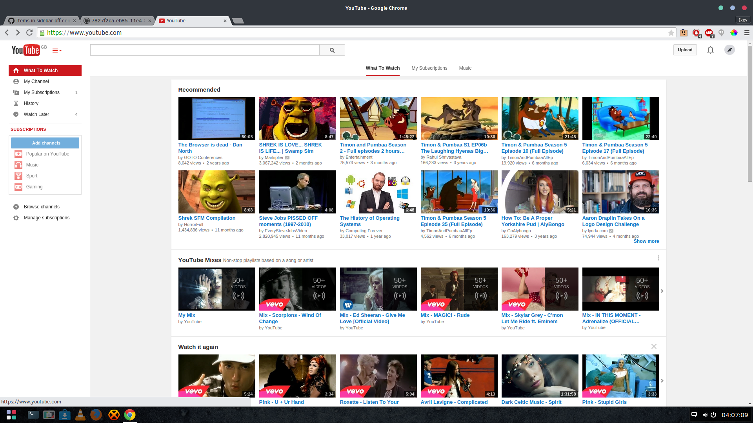The width and height of the screenshot is (753, 423).
Task: Open Mix - Scorpions Wind Of Change link
Action: (290, 318)
